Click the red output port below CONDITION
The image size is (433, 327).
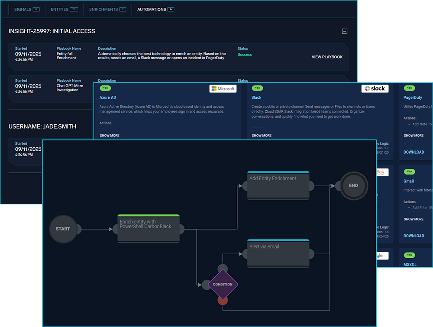click(223, 300)
